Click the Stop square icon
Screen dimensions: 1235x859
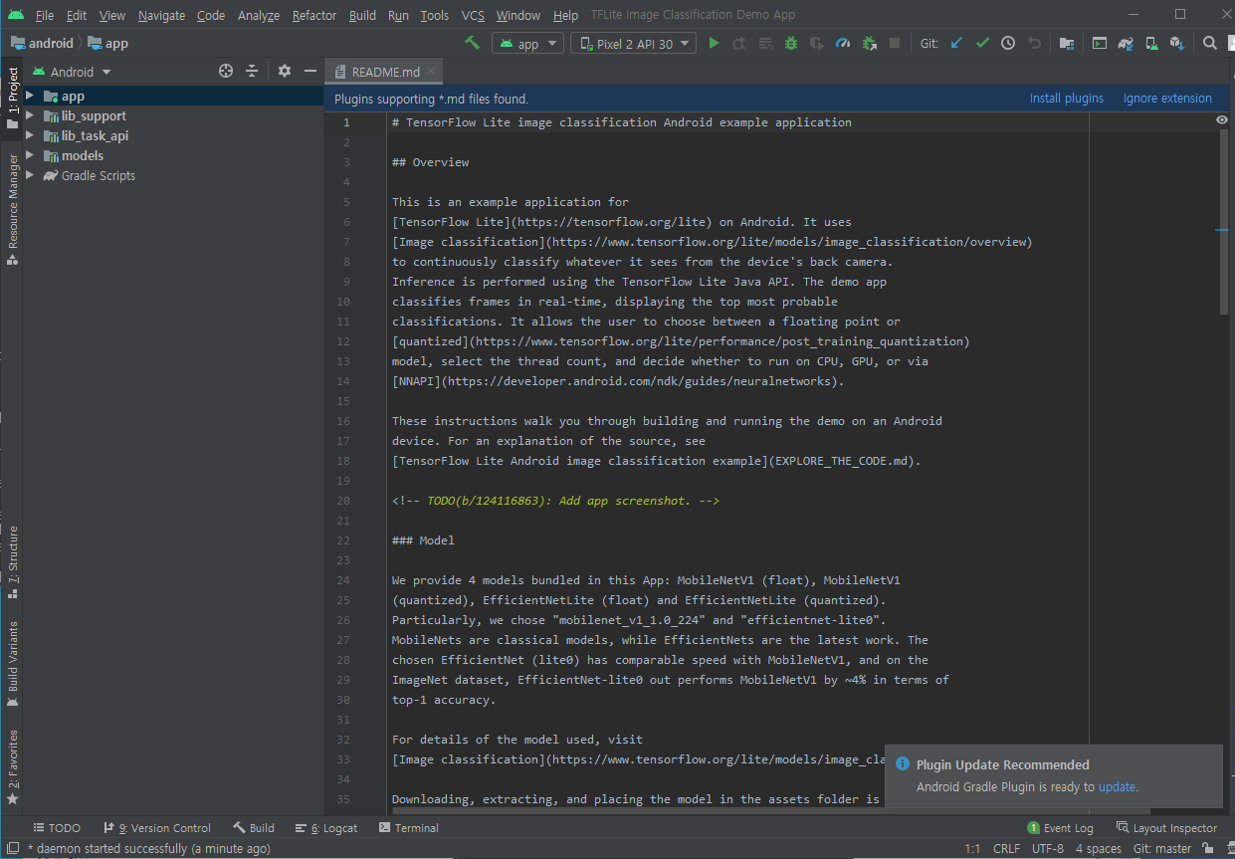tap(895, 43)
